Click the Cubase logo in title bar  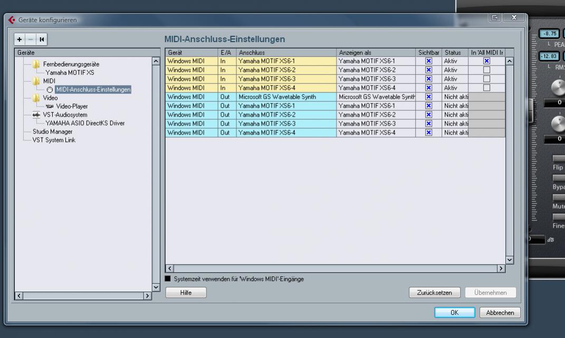tap(12, 20)
